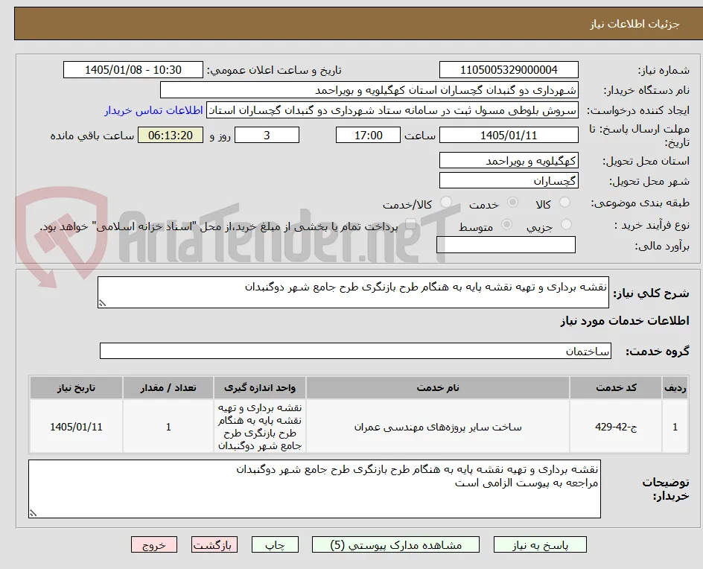Click the 'اطلاعات خدمات مورد نیاز' section heading

click(x=625, y=320)
